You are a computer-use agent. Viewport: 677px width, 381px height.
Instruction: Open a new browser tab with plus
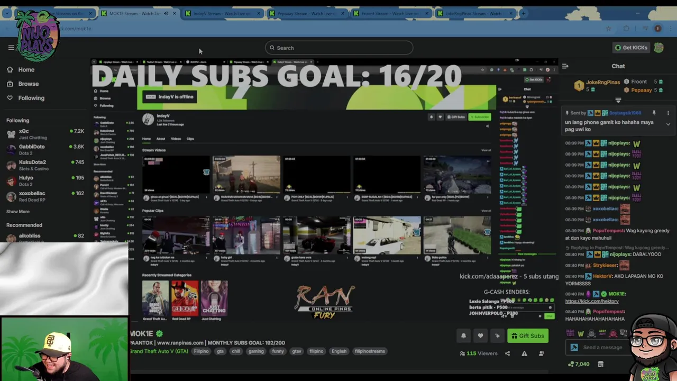point(523,13)
